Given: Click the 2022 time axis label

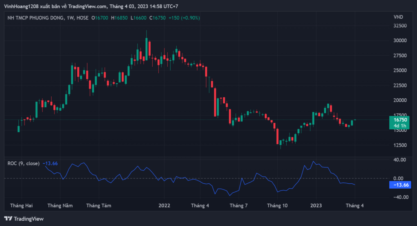Looking at the screenshot, I should (x=164, y=206).
